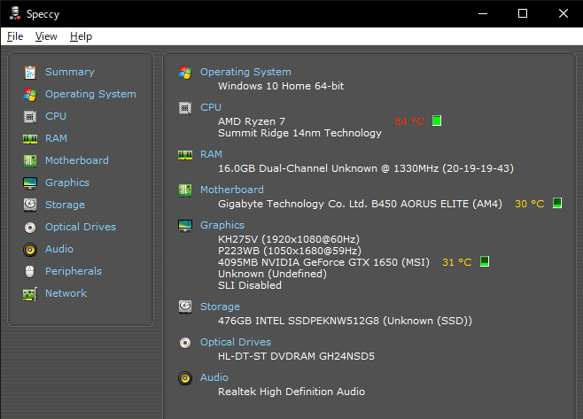The height and width of the screenshot is (419, 583).
Task: Click the Storage drive icon in summary pane
Action: click(x=185, y=307)
